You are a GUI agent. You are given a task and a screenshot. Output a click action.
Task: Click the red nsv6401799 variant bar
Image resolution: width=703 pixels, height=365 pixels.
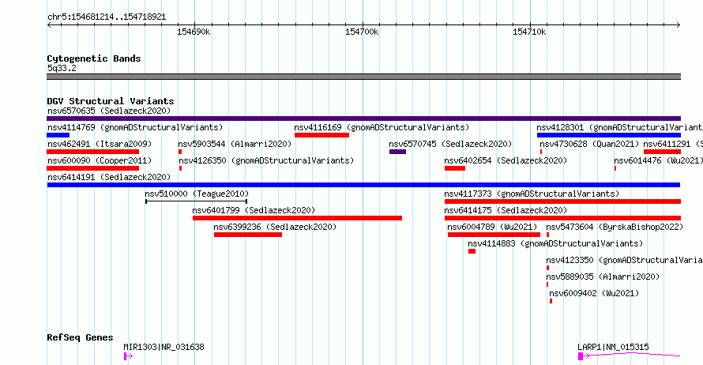pyautogui.click(x=297, y=218)
